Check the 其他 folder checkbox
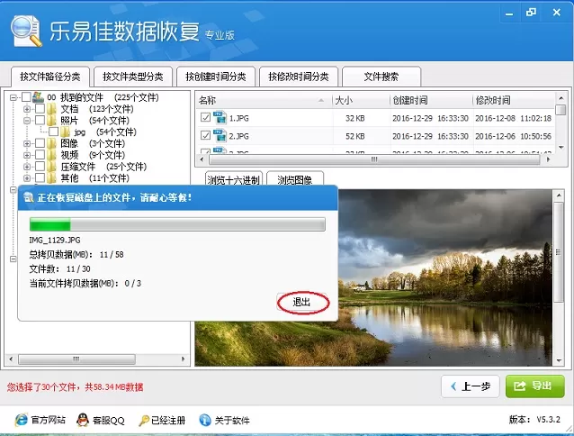Image resolution: width=574 pixels, height=436 pixels. [x=40, y=177]
